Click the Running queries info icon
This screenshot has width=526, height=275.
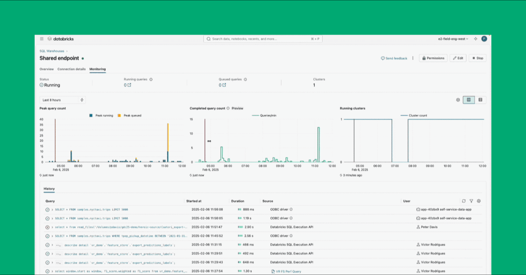pos(151,80)
